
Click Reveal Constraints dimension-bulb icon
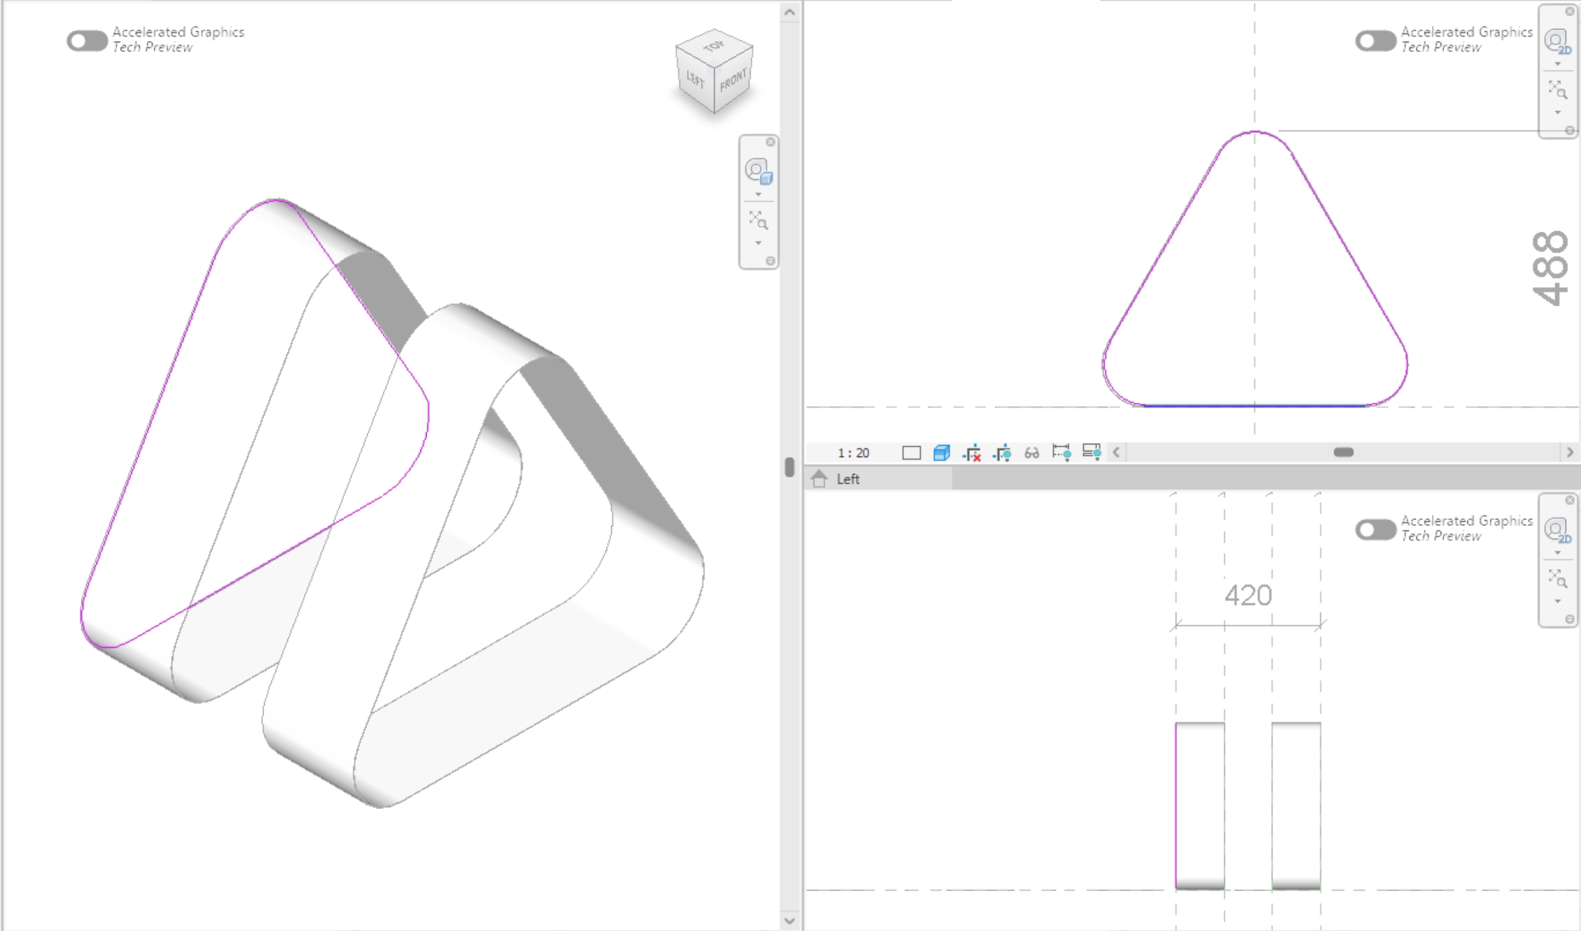[x=1061, y=453]
